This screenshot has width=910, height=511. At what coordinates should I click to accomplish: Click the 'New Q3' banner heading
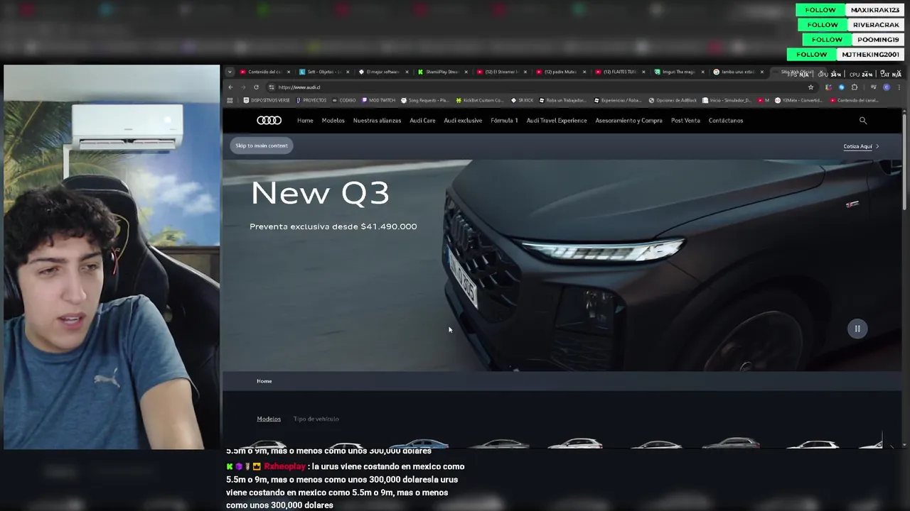coord(320,193)
